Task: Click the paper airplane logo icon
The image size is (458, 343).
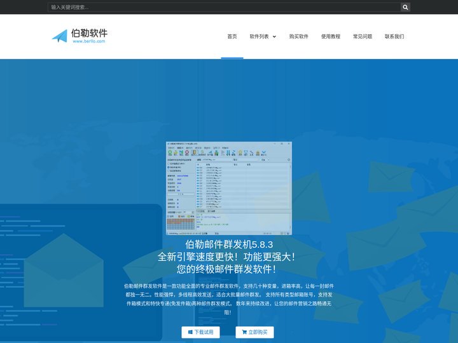Action: [x=60, y=36]
